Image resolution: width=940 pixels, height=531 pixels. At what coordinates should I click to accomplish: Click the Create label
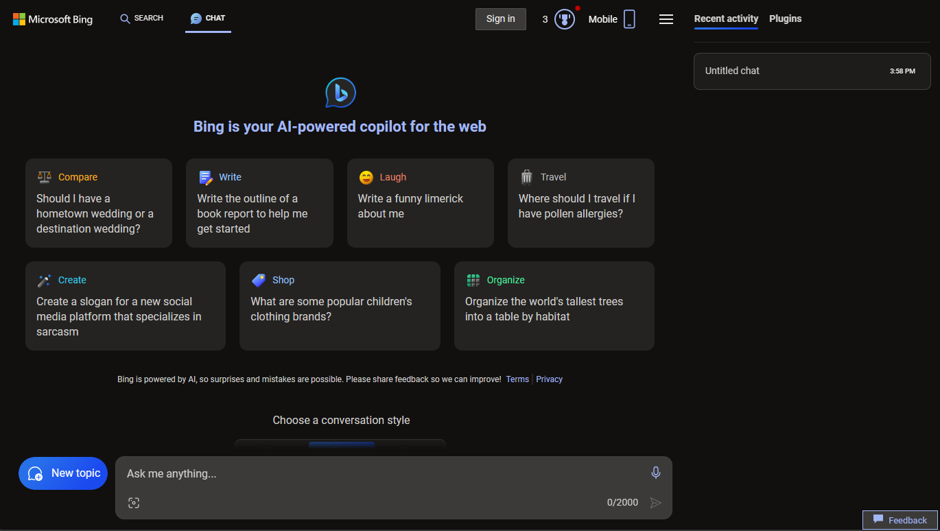tap(72, 280)
